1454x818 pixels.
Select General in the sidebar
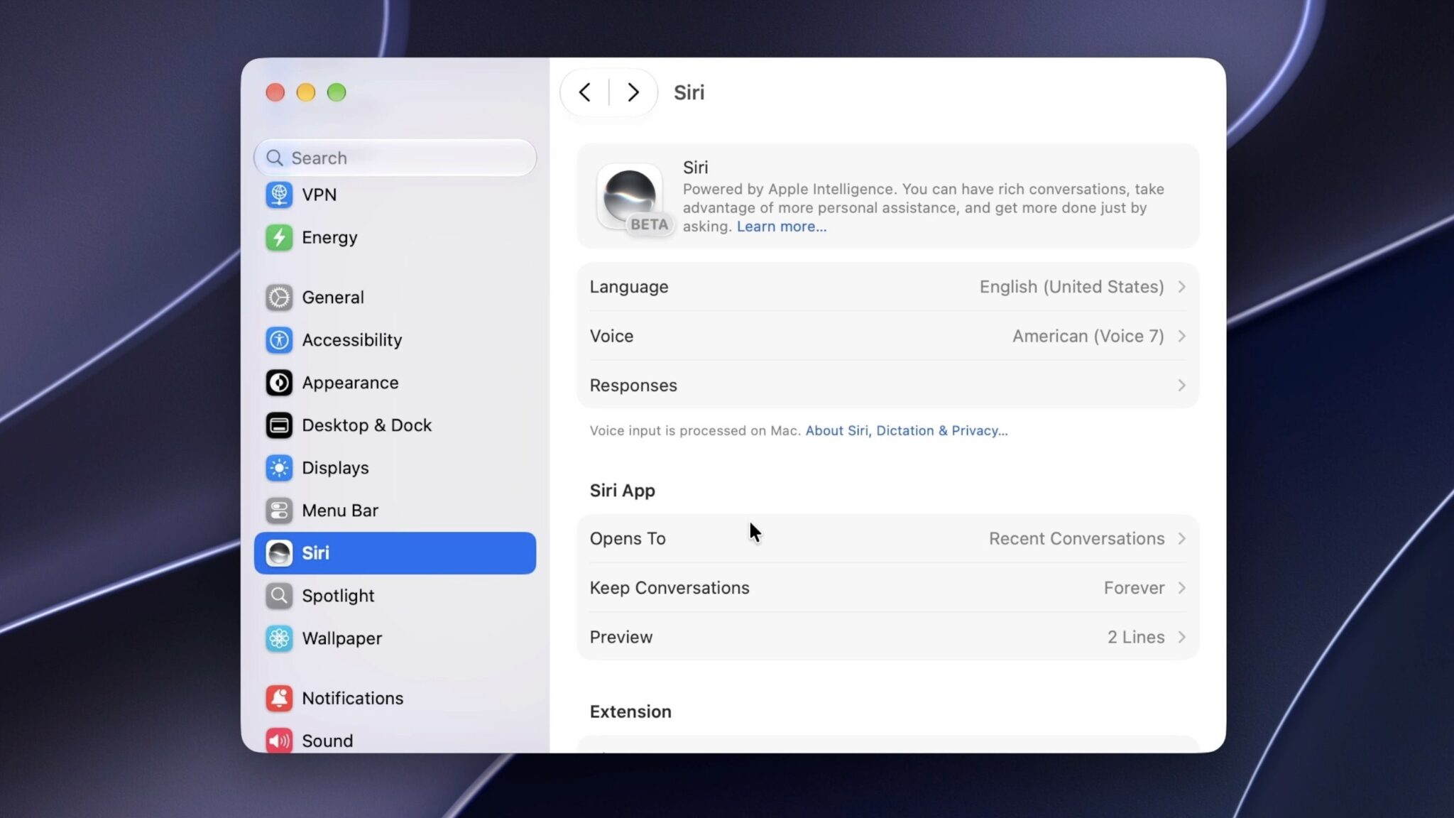(x=395, y=298)
